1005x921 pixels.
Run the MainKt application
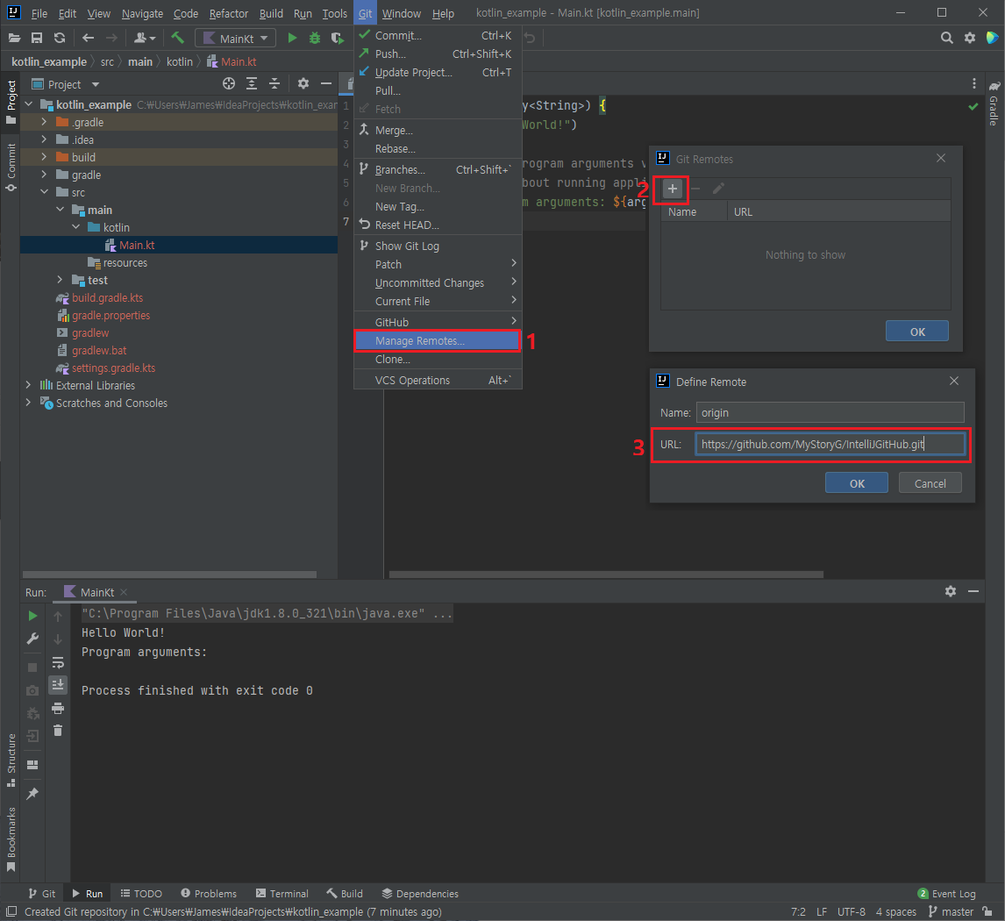point(292,38)
